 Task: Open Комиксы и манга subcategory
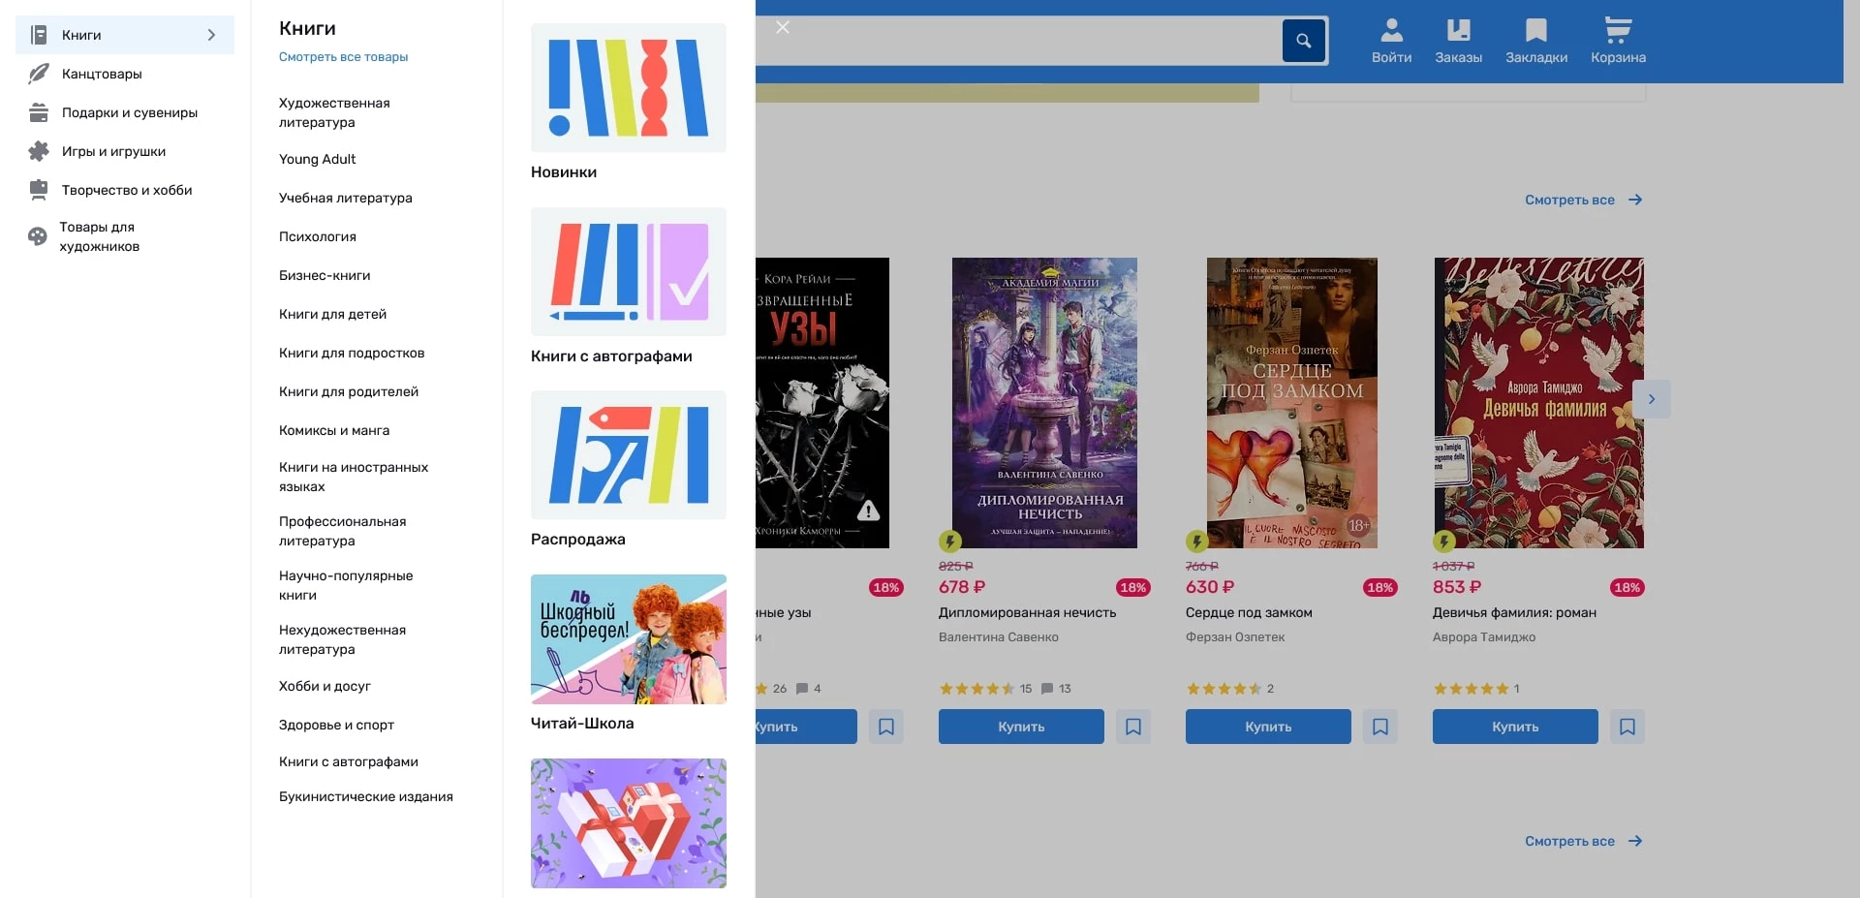(x=334, y=430)
